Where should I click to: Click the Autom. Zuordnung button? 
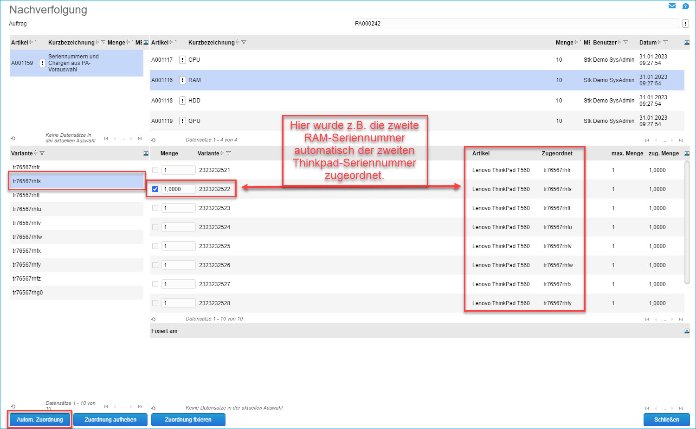pos(40,420)
